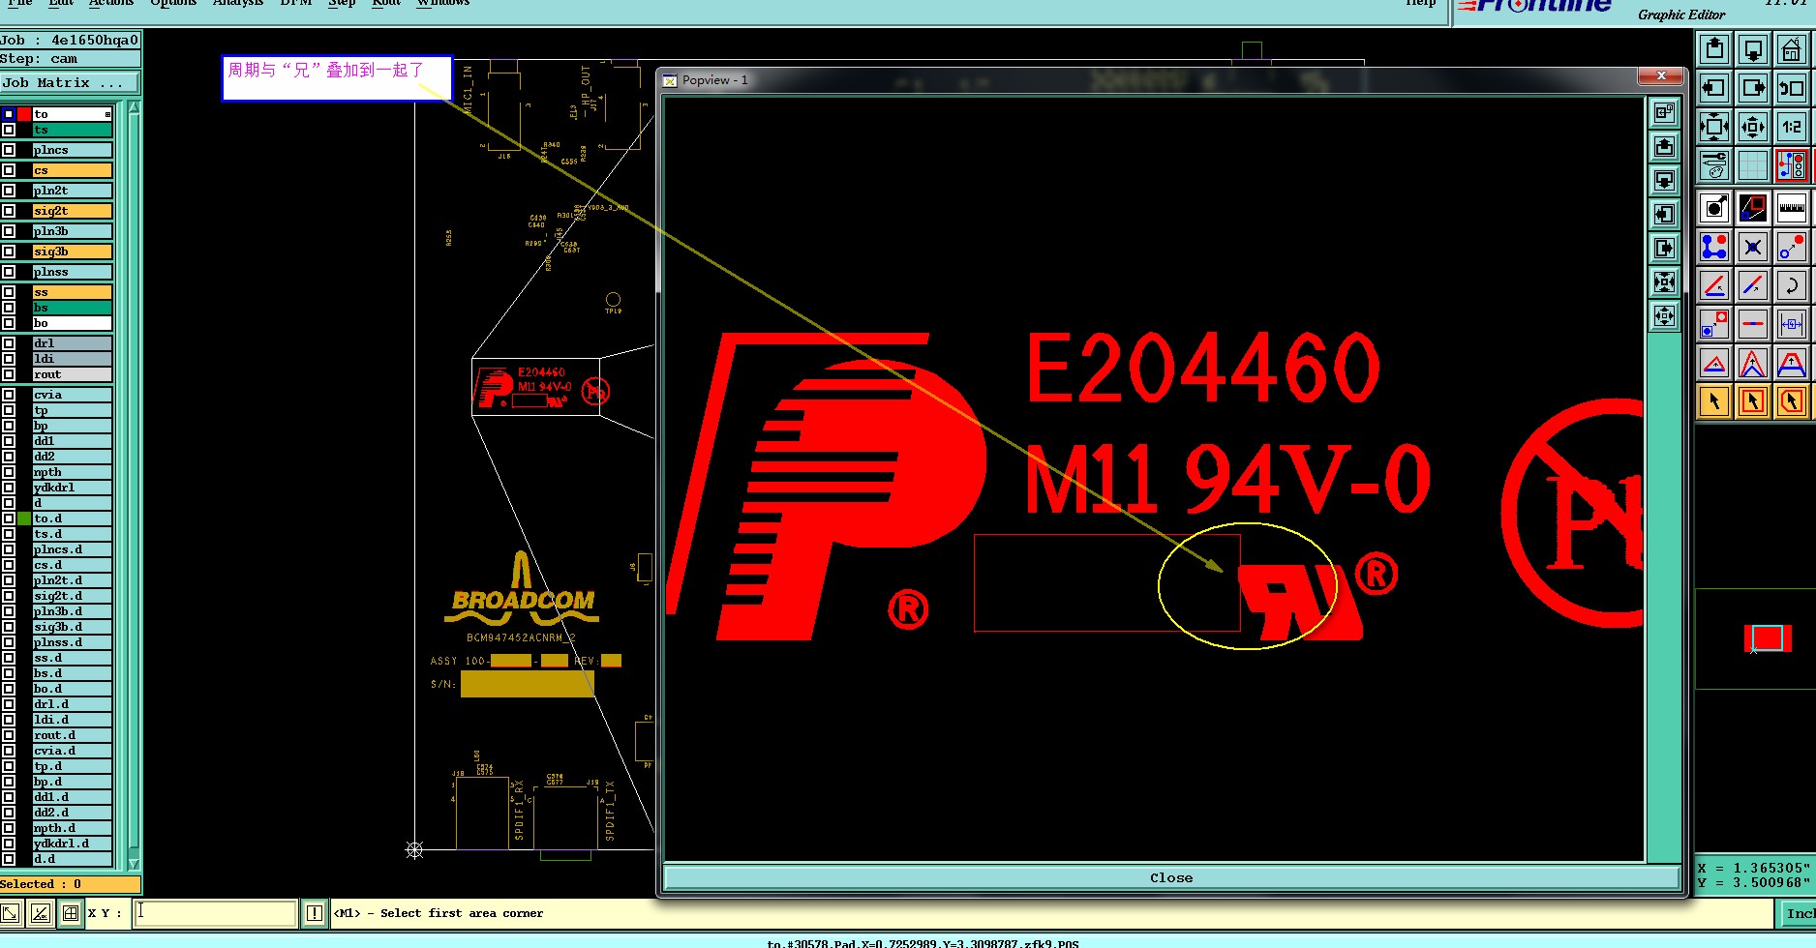The height and width of the screenshot is (948, 1816).
Task: Select layer name 'bo'
Action: (x=72, y=323)
